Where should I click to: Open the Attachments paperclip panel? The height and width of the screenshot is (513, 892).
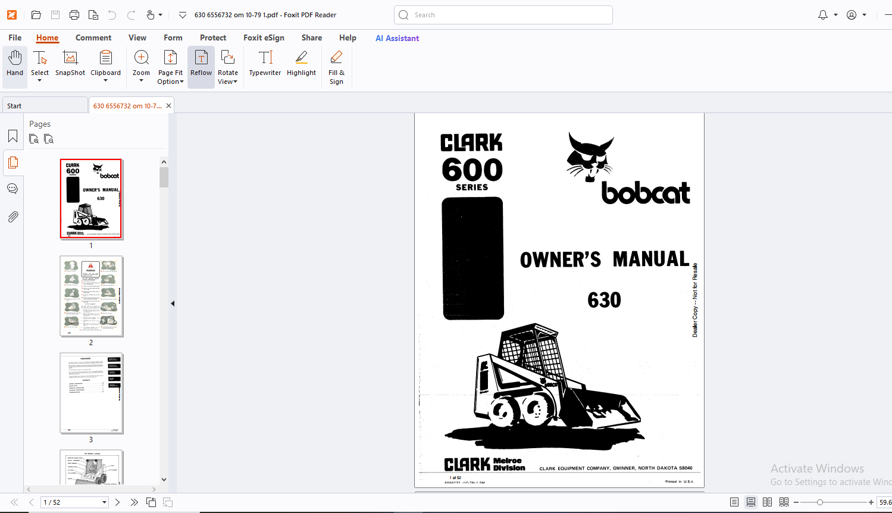(x=12, y=217)
